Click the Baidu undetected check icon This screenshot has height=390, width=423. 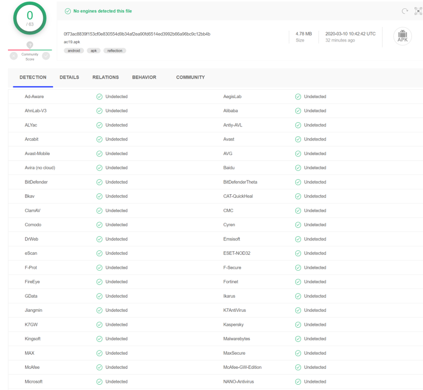coord(298,168)
